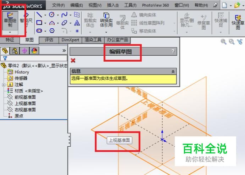The image size is (245, 175).
Task: Click the Zoom to Area icon
Action: [x=232, y=42]
